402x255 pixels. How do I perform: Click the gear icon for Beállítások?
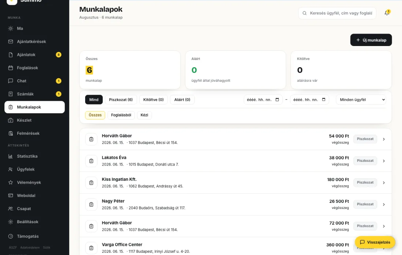(11, 222)
